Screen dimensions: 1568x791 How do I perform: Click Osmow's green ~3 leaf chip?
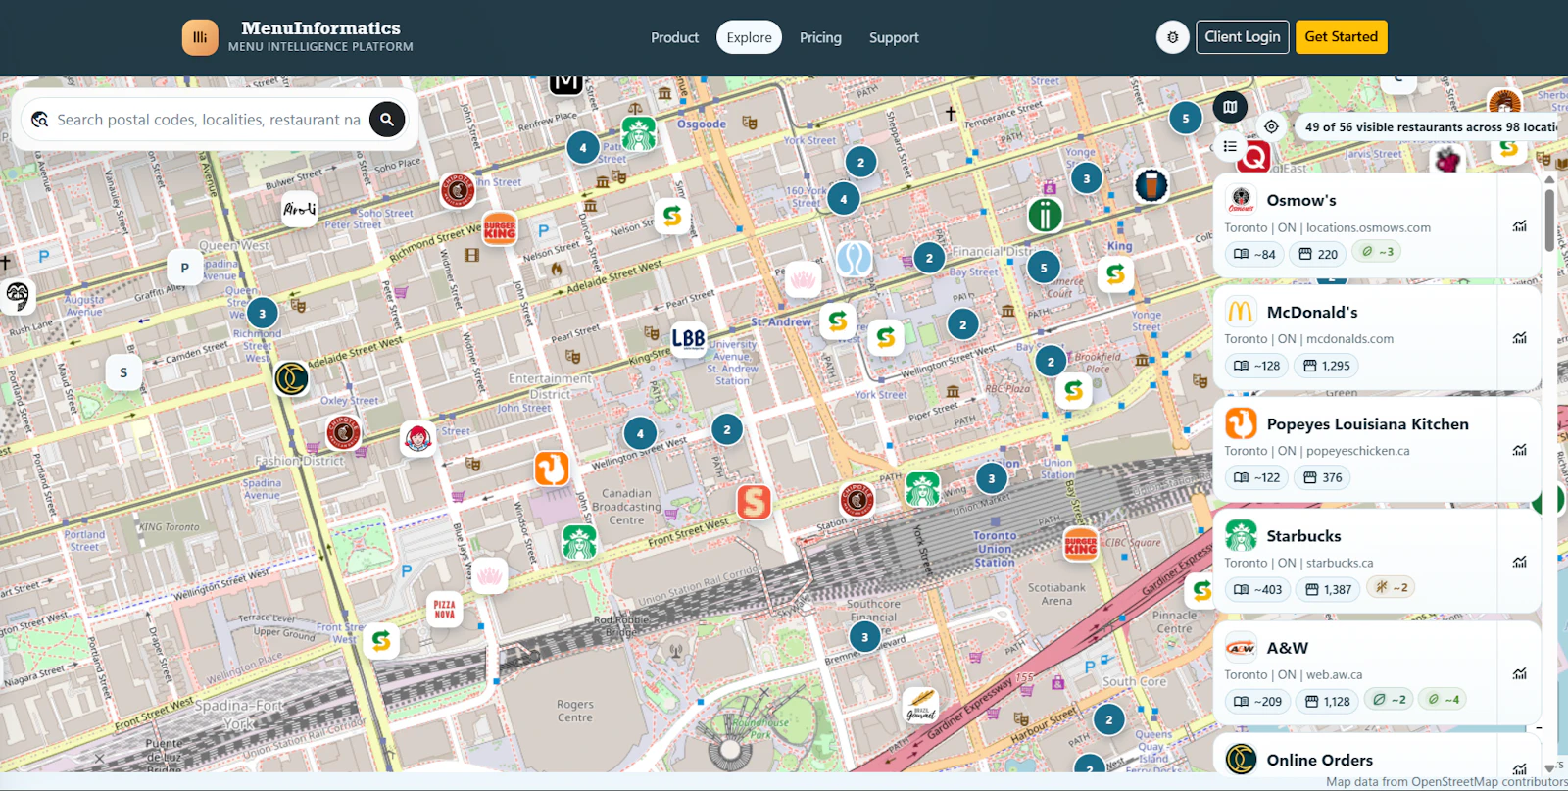[x=1377, y=252]
